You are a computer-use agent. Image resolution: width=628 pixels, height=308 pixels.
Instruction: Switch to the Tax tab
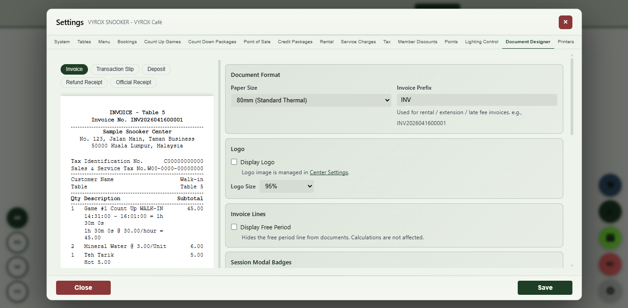pyautogui.click(x=387, y=42)
